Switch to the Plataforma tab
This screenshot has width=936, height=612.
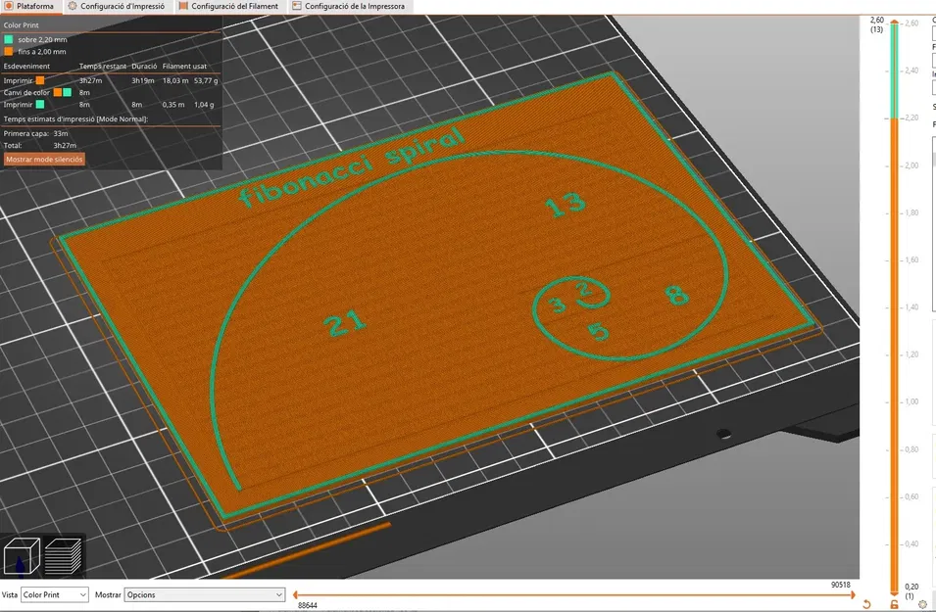pos(29,6)
